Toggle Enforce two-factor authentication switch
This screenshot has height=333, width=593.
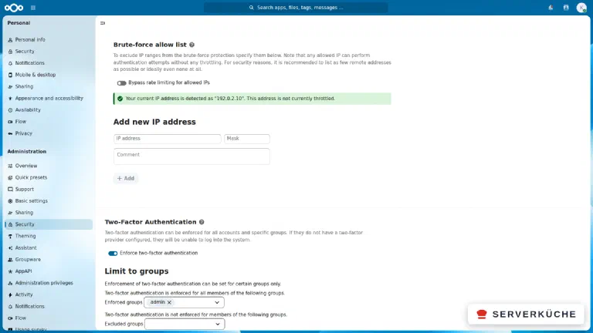point(113,254)
